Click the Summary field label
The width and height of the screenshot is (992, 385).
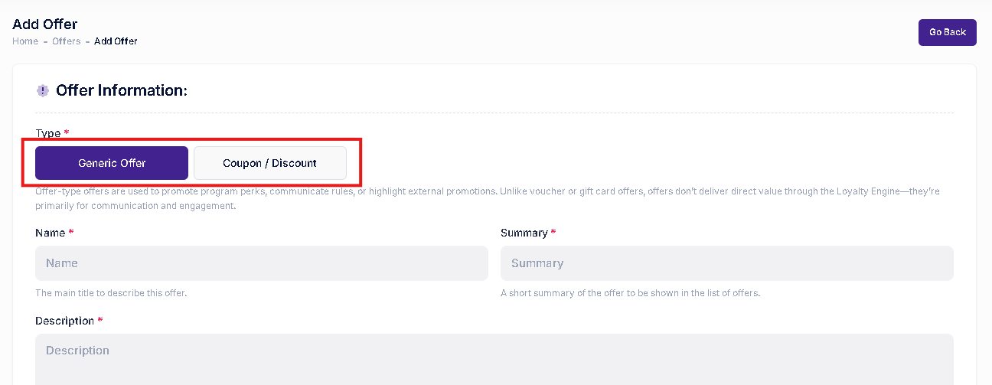click(524, 233)
